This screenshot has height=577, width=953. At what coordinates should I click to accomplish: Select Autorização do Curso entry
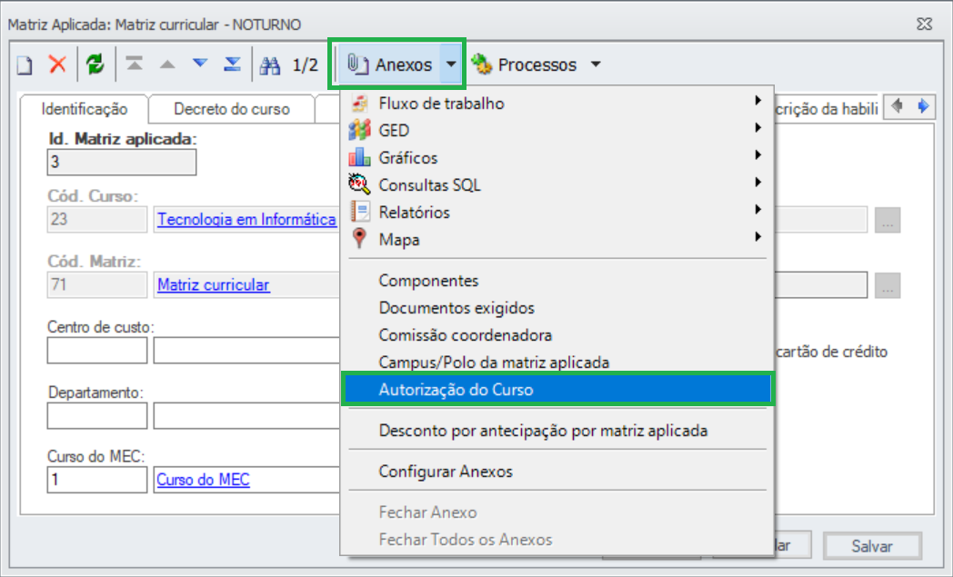coord(557,389)
